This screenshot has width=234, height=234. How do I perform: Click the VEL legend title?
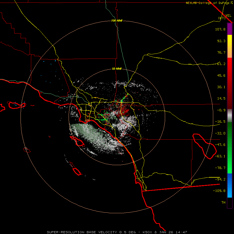click(x=228, y=15)
